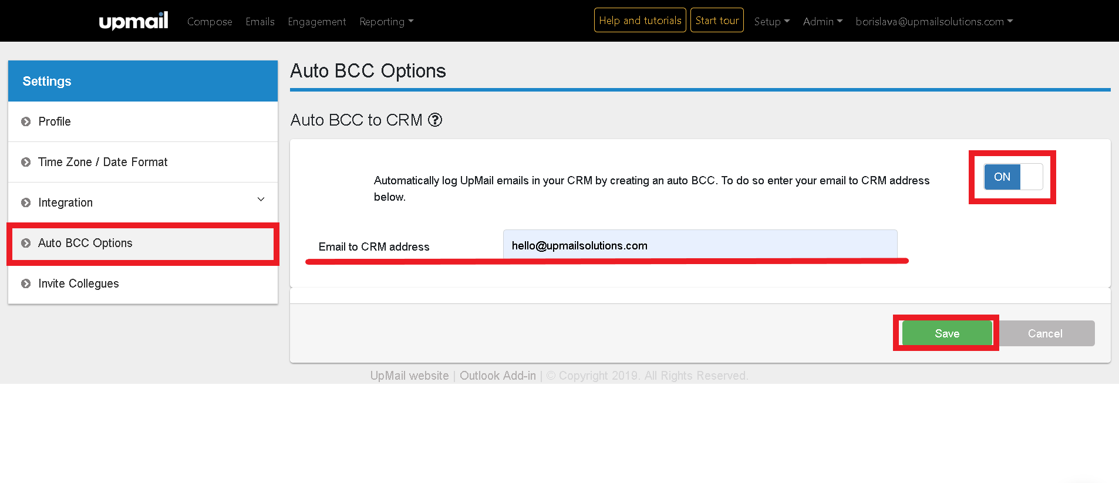This screenshot has width=1119, height=483.
Task: Open the borislava account dropdown
Action: 934,22
